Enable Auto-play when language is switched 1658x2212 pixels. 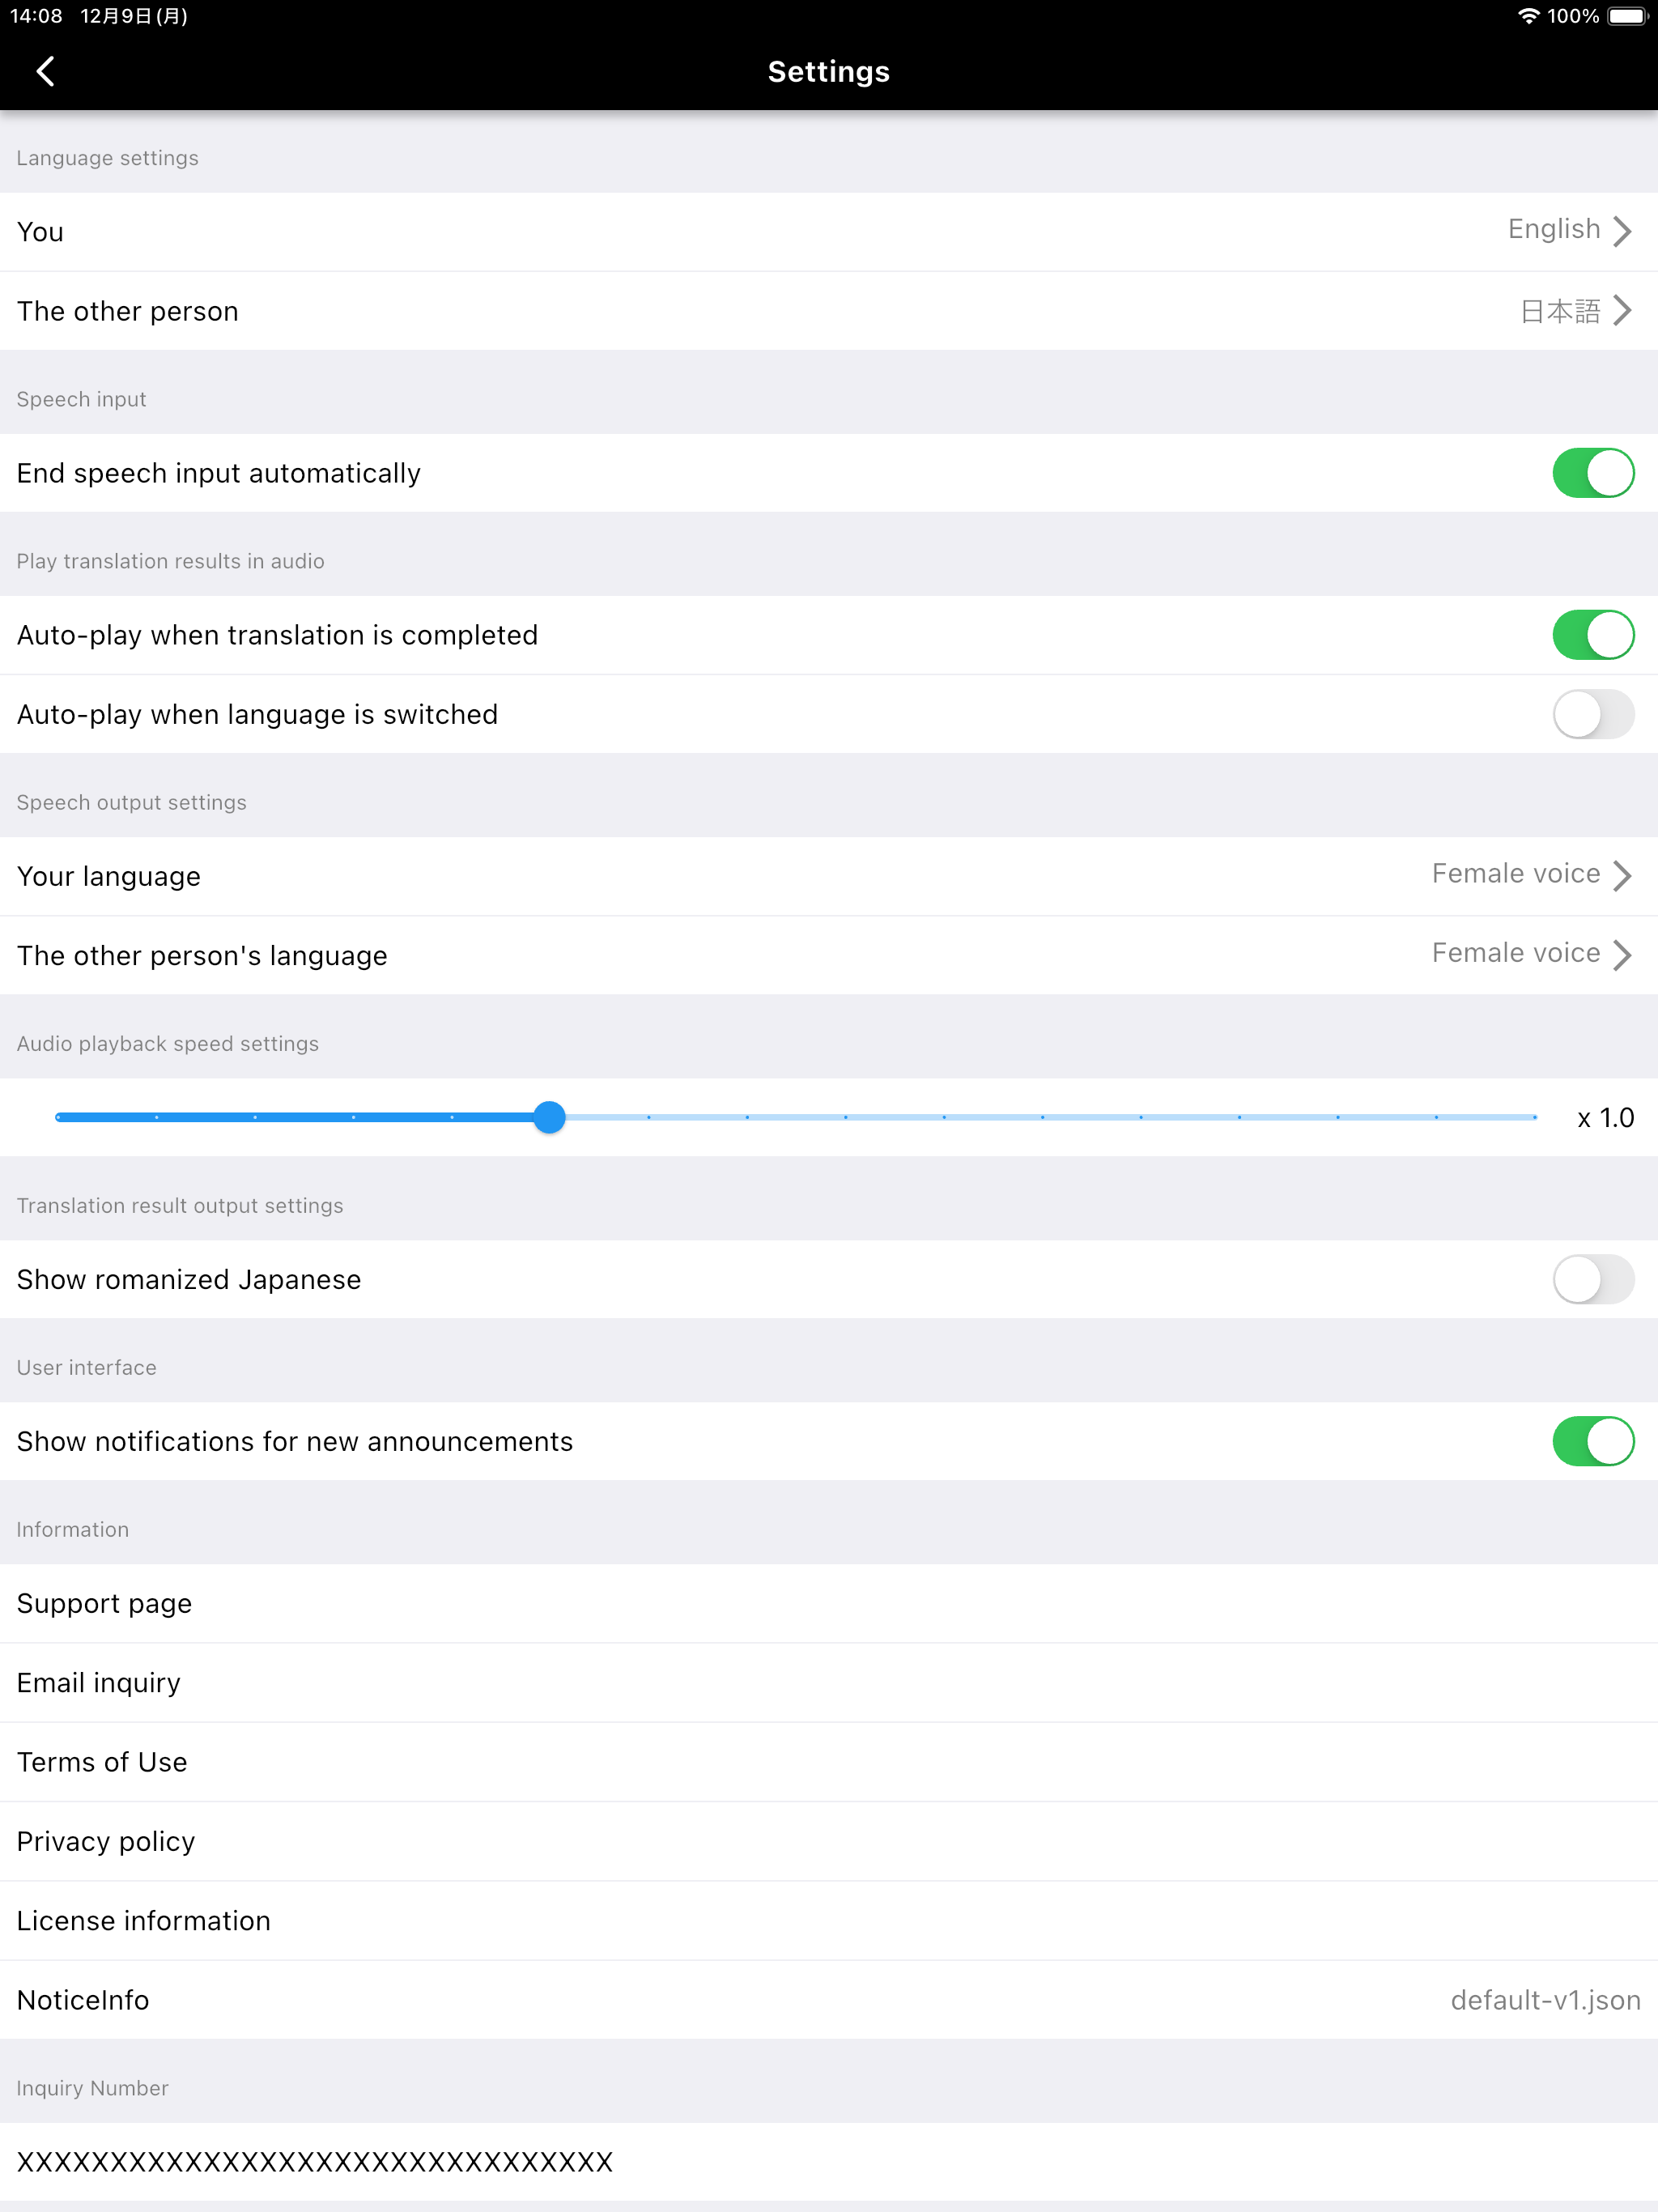click(x=1594, y=714)
